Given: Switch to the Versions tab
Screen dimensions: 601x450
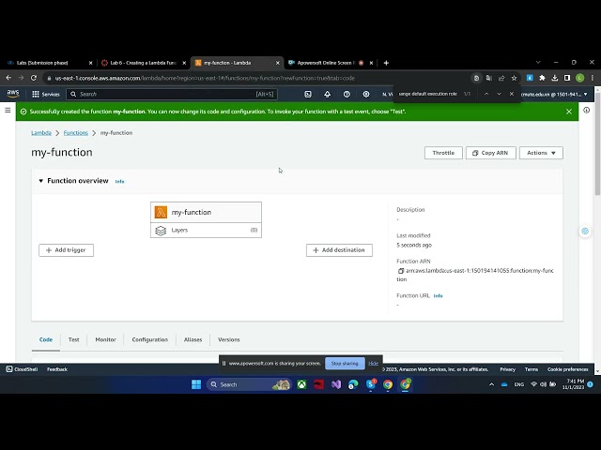Looking at the screenshot, I should pyautogui.click(x=229, y=339).
